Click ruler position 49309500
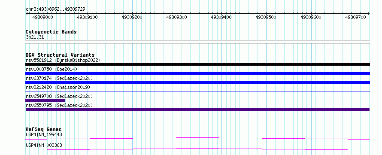This screenshot has height=155, width=382. [266, 17]
